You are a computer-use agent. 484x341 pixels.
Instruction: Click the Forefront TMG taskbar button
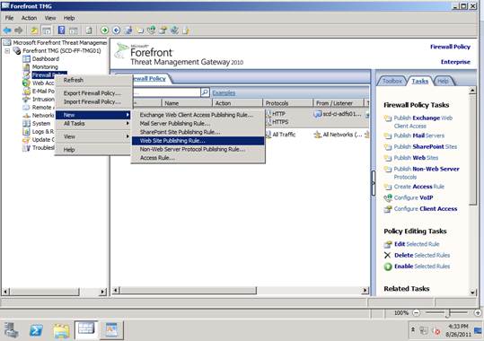[x=86, y=329]
